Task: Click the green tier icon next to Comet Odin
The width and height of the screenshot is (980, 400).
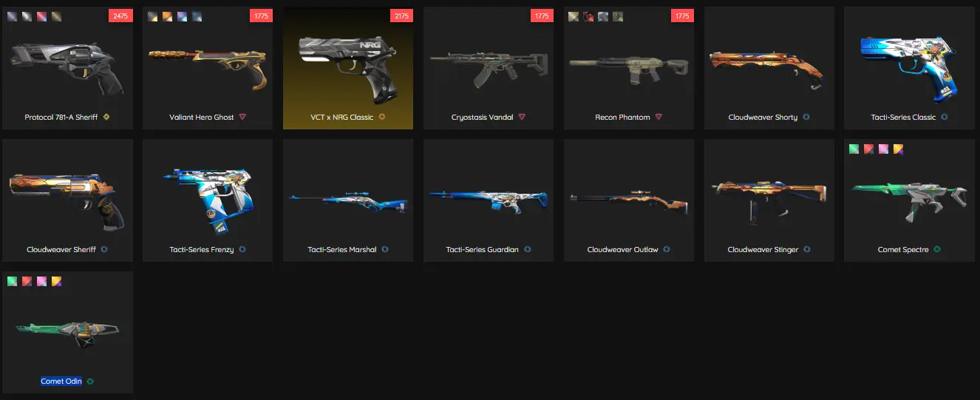Action: [90, 382]
